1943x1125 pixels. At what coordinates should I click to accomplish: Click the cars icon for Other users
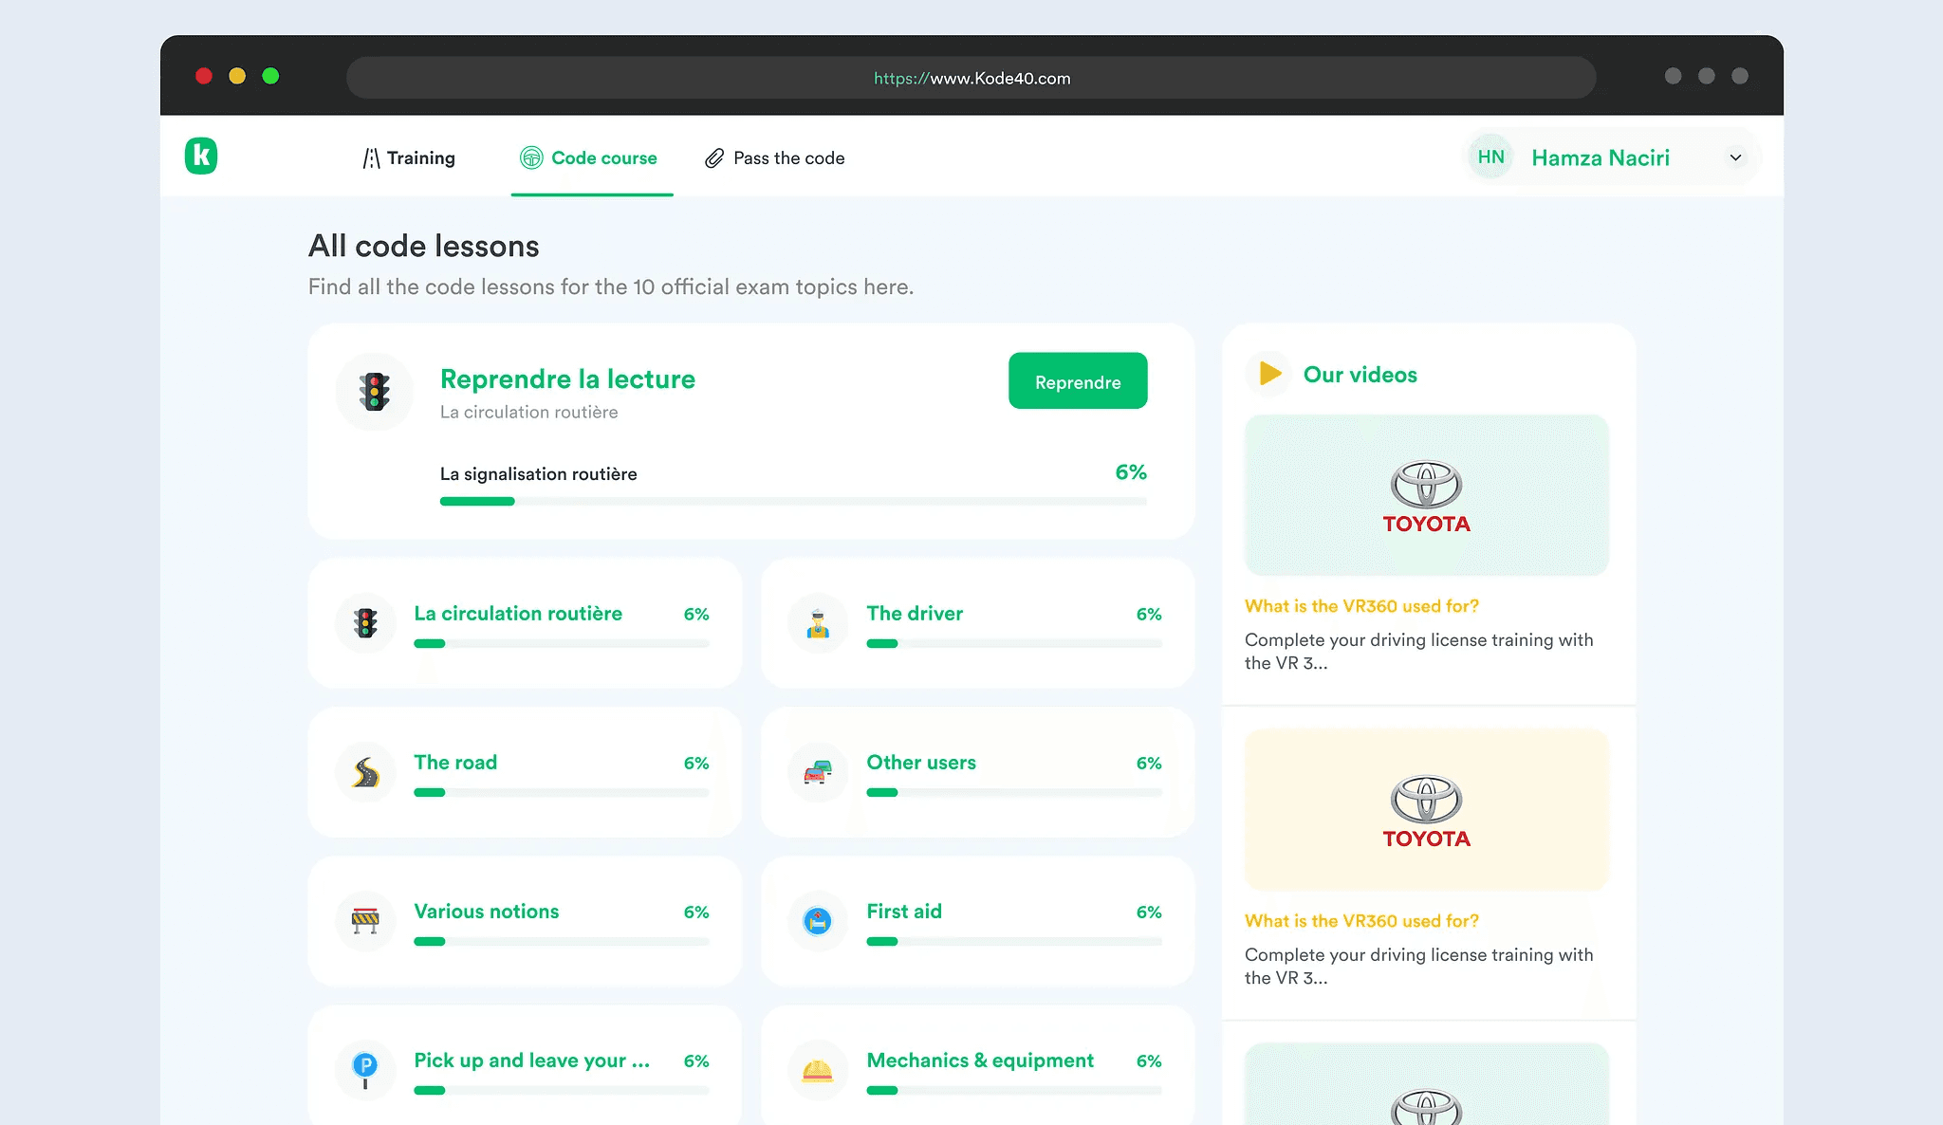tap(818, 772)
